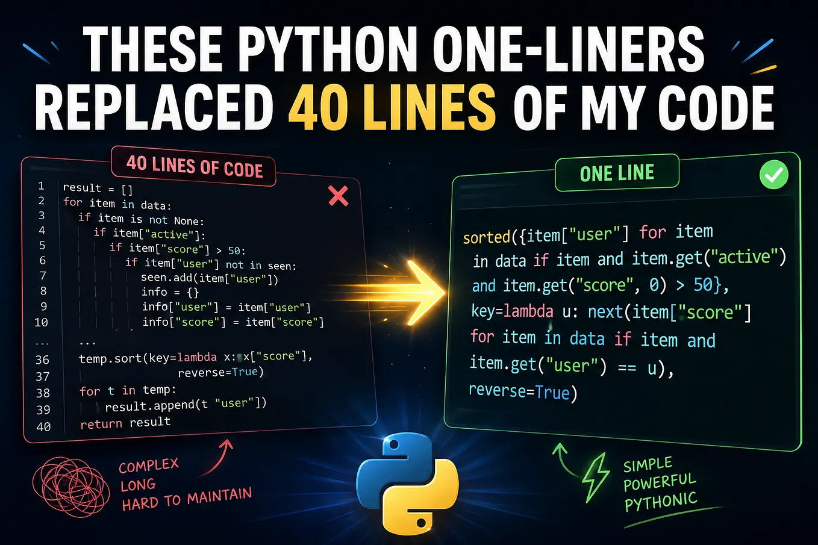Screen dimensions: 818x545
Task: Click code line "if item is not None:"
Action: pyautogui.click(x=141, y=219)
